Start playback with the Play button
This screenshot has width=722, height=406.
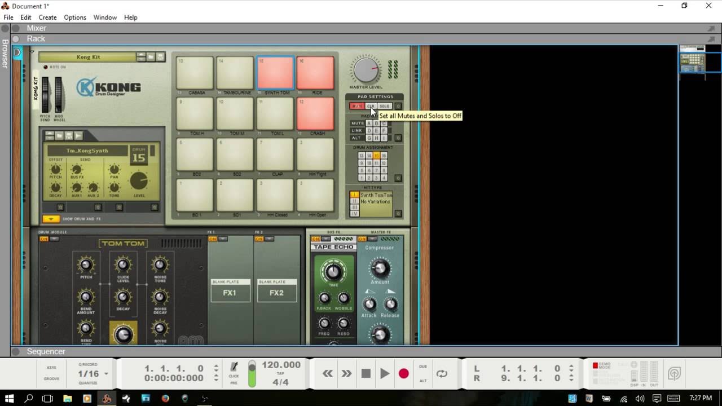click(385, 373)
